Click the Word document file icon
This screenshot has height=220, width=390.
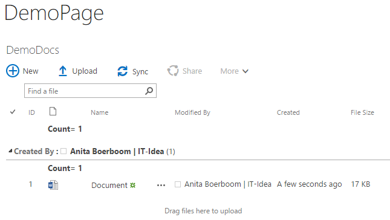click(53, 185)
